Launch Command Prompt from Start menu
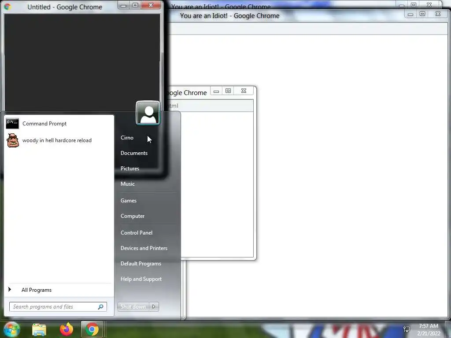This screenshot has width=451, height=338. 59,124
